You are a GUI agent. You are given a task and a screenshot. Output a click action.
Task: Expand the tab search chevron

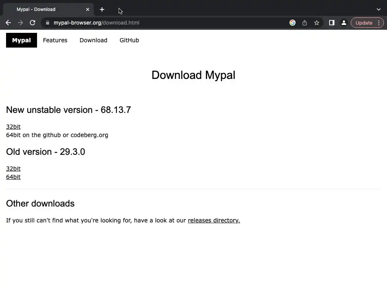(x=379, y=9)
